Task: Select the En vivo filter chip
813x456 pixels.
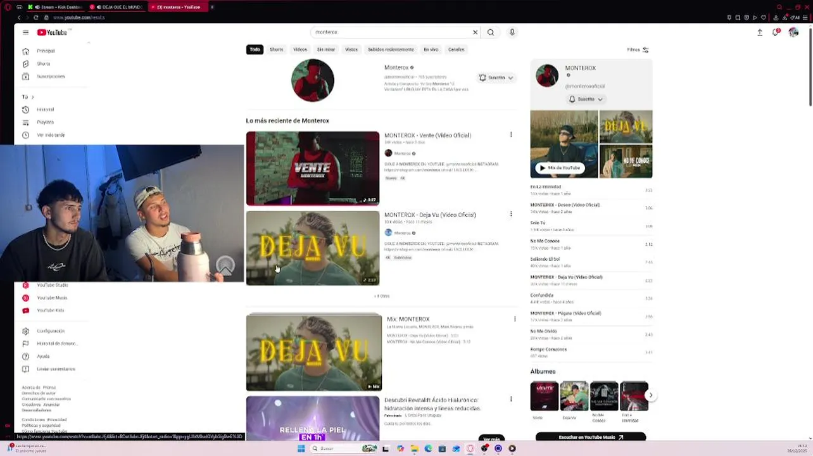Action: (x=431, y=49)
